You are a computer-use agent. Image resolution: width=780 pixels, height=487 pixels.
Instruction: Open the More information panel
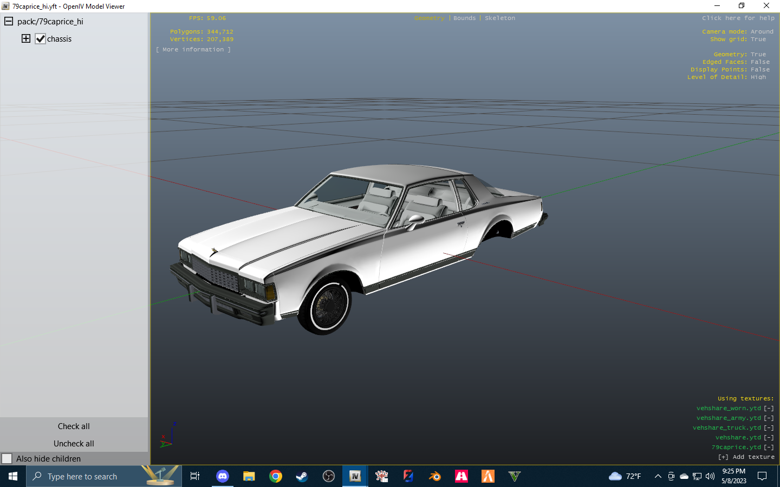coord(193,49)
